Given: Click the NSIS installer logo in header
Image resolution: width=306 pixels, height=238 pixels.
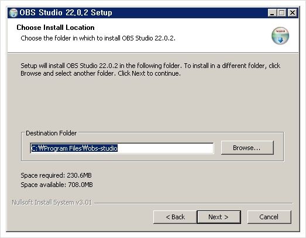Looking at the screenshot, I should point(280,36).
